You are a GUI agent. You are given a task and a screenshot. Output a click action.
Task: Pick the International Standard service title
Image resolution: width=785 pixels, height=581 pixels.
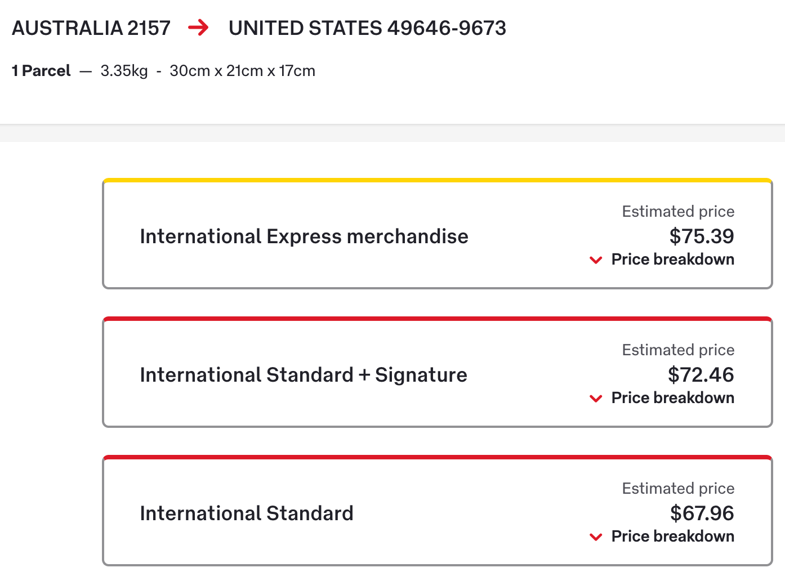247,513
